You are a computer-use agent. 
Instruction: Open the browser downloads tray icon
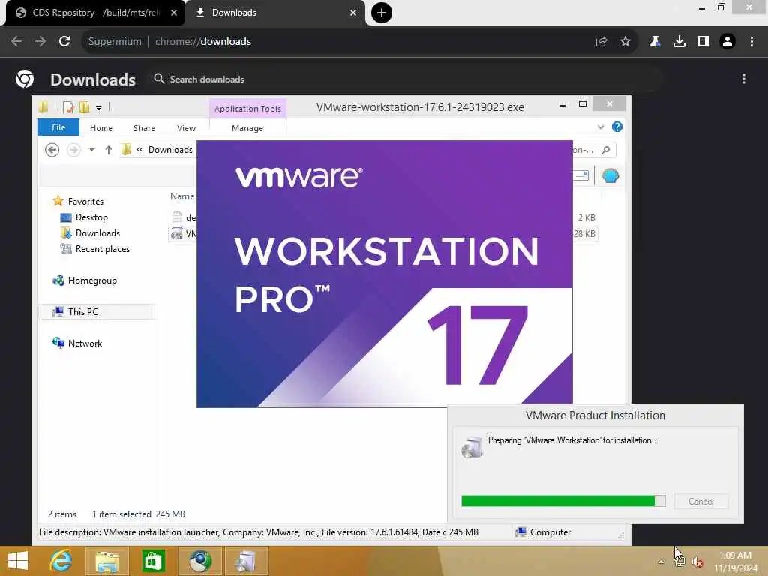679,42
